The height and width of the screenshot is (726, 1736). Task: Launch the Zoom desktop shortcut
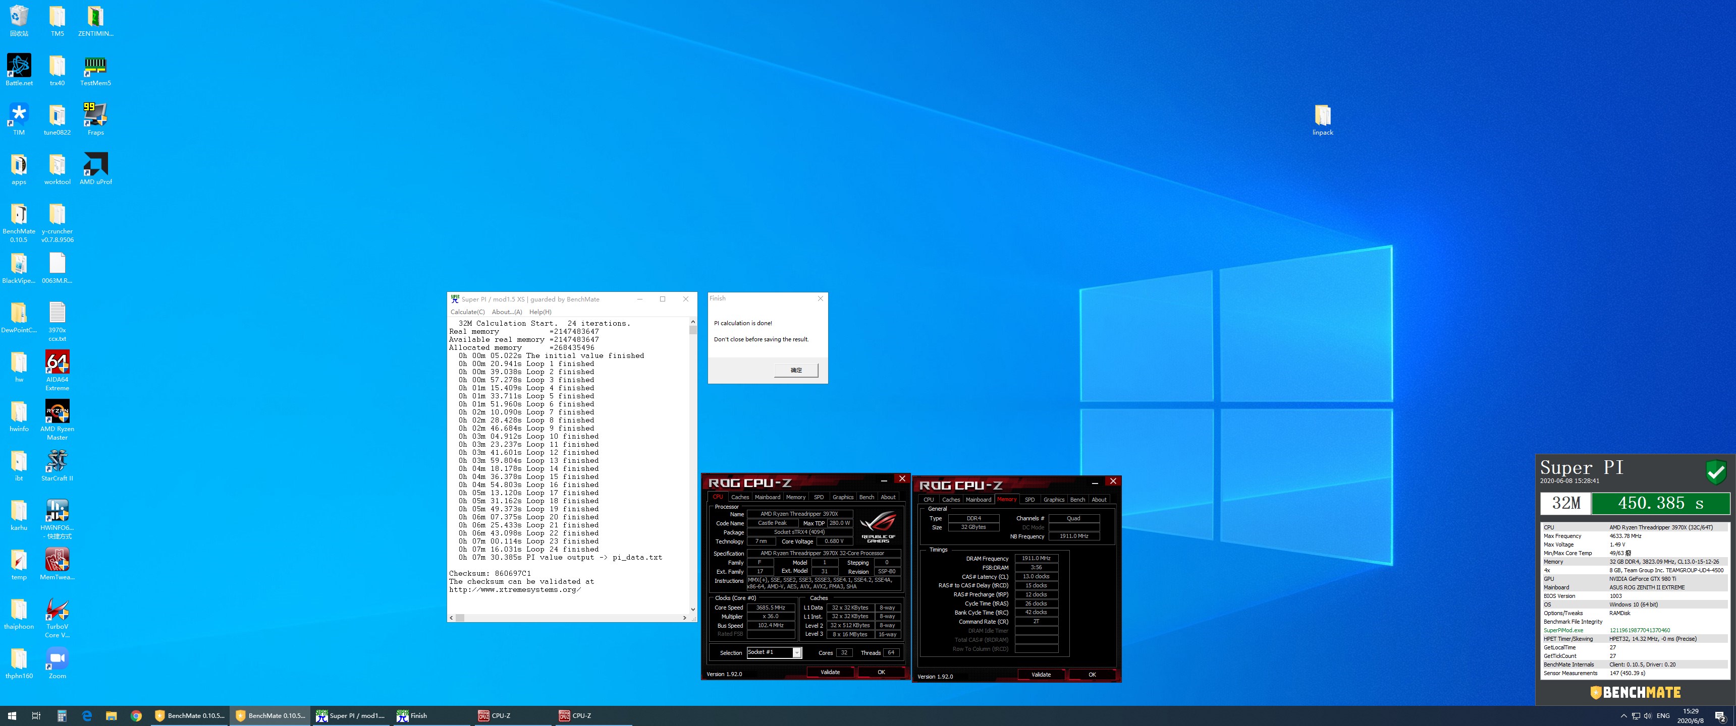(x=58, y=663)
